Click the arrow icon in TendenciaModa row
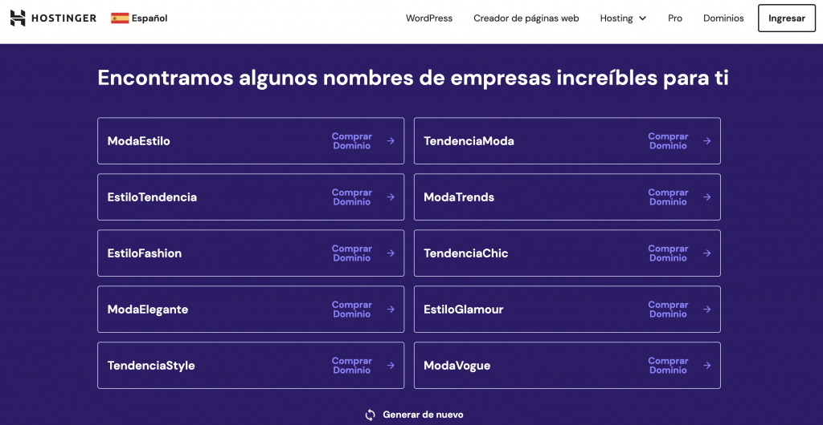The width and height of the screenshot is (823, 425). [707, 141]
